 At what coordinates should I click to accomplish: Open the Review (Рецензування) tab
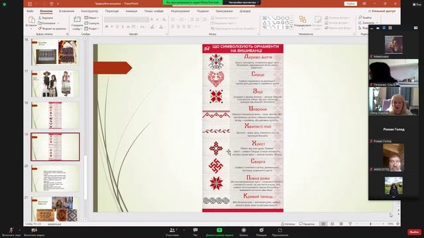[180, 11]
